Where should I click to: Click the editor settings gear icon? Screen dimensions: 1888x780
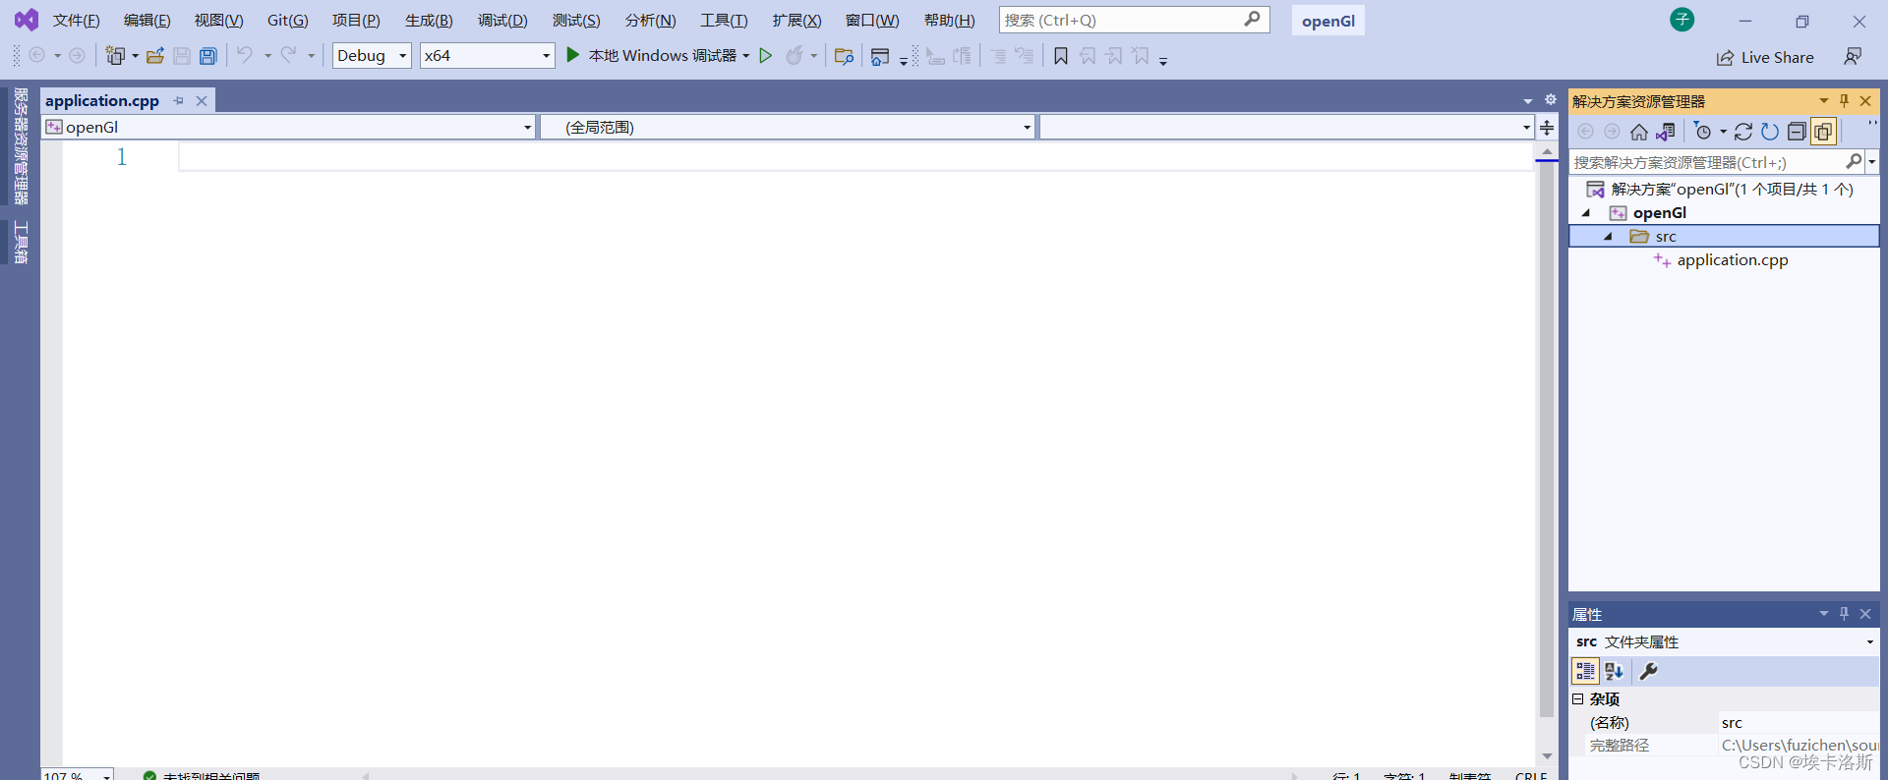(1551, 100)
